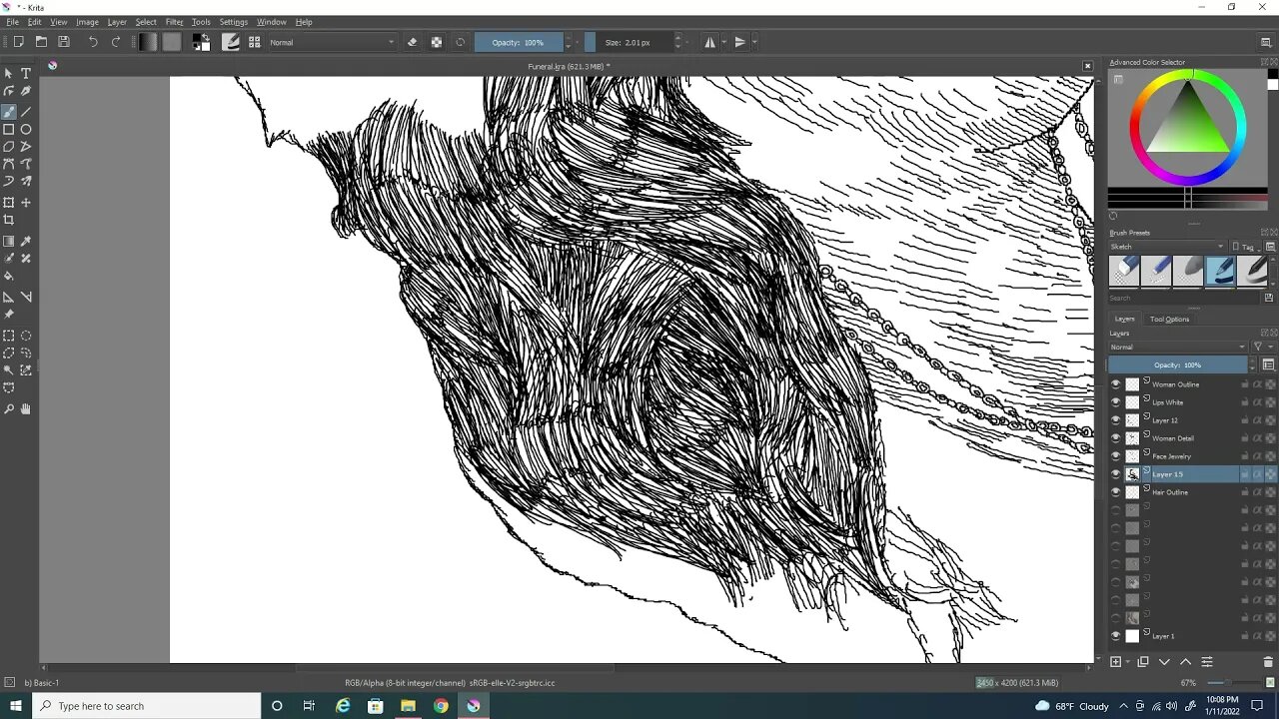Select the Text tool in toolbox
The image size is (1279, 719).
click(x=26, y=73)
